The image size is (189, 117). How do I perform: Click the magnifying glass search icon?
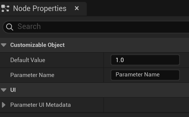pyautogui.click(x=9, y=27)
